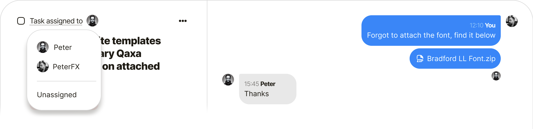The width and height of the screenshot is (533, 129).
Task: Click the 'Forgot to attach the font' message
Action: pyautogui.click(x=431, y=35)
